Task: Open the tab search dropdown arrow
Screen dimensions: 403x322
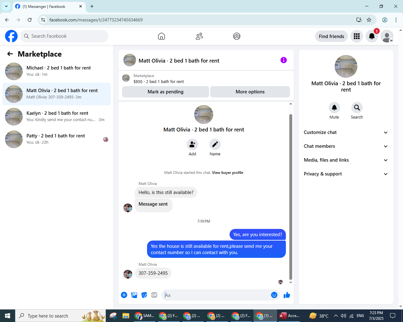Action: (x=6, y=6)
